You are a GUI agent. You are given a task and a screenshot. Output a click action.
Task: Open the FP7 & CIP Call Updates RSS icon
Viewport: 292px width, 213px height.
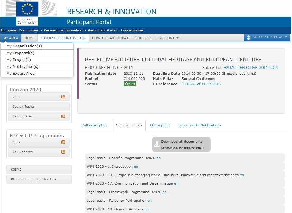(x=63, y=152)
